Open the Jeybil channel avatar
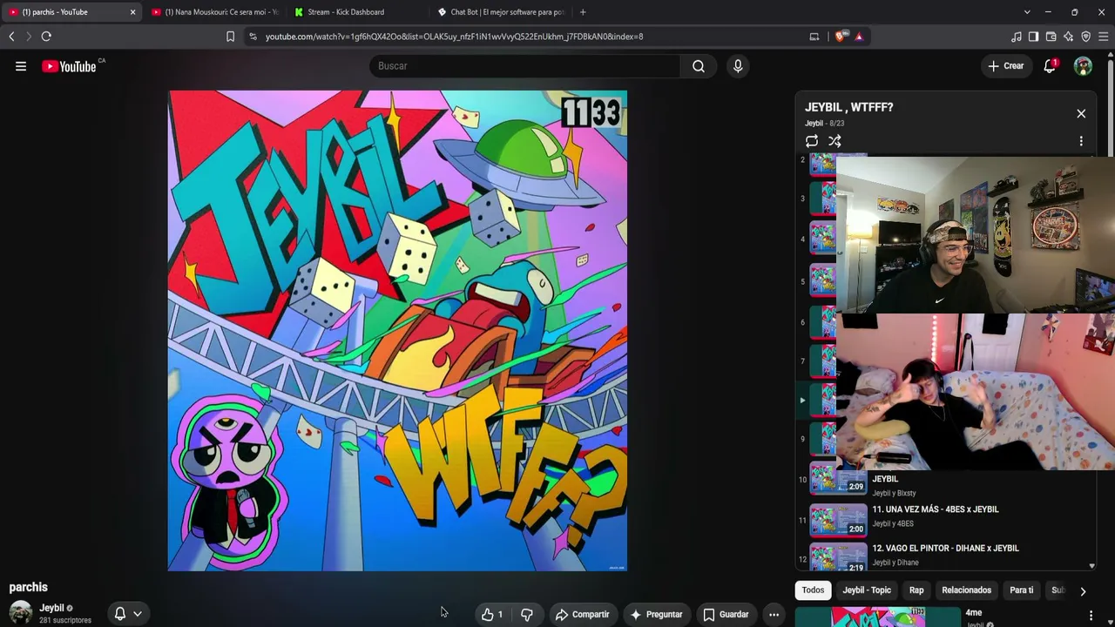The height and width of the screenshot is (627, 1115). tap(21, 613)
